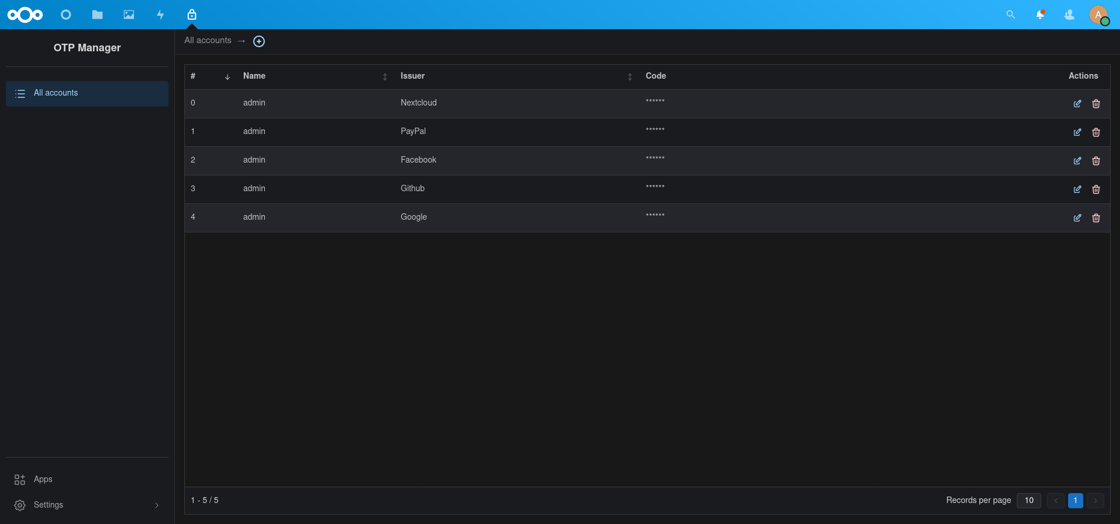Click admin name in Nextcloud row
Image resolution: width=1120 pixels, height=524 pixels.
pos(254,103)
